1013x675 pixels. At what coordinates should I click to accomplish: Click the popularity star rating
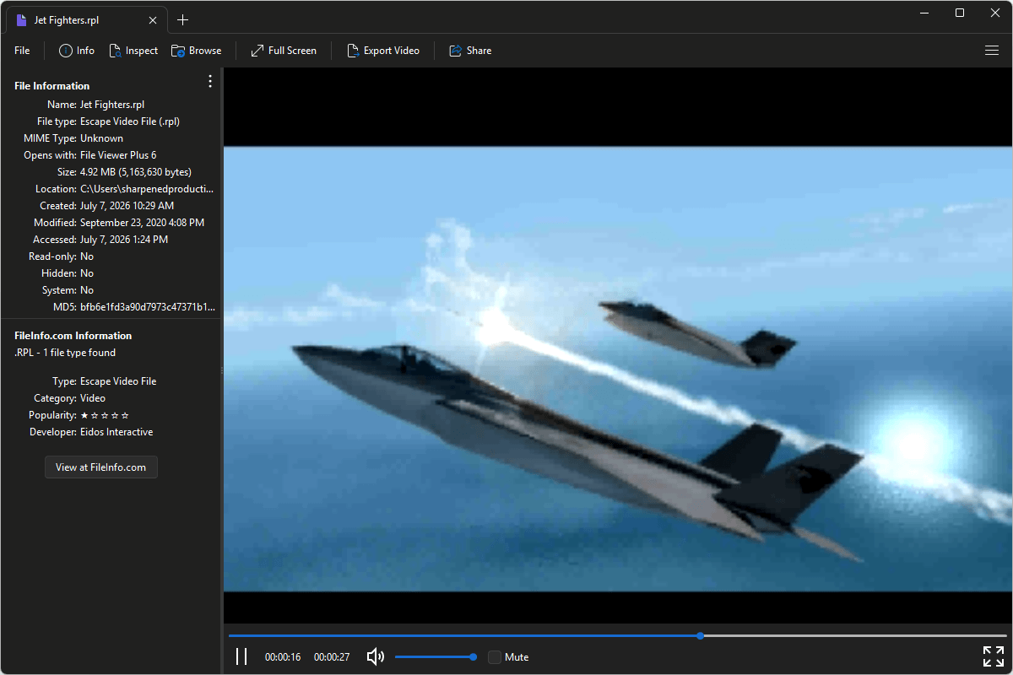click(x=105, y=415)
